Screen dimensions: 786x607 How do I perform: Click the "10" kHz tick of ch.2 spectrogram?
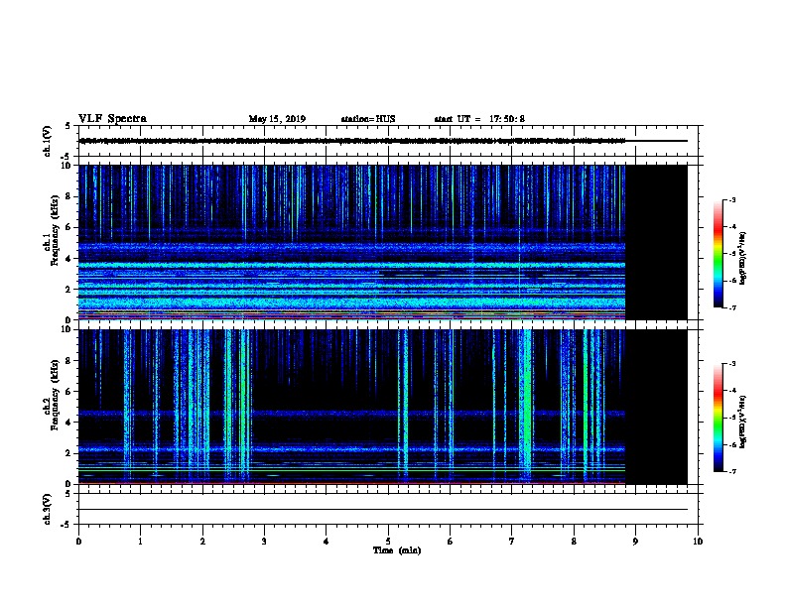67,329
